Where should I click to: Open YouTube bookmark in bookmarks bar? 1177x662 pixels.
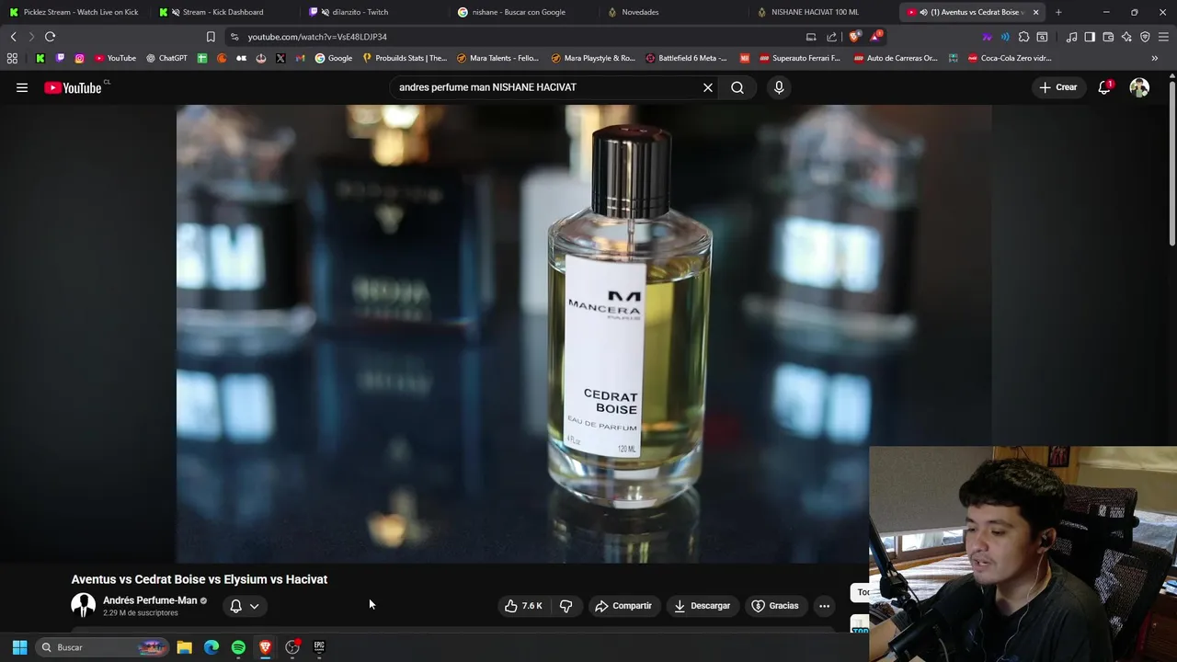[x=115, y=58]
